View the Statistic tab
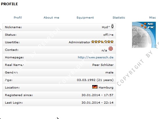Screen dimensions: 159x119 [x=119, y=17]
